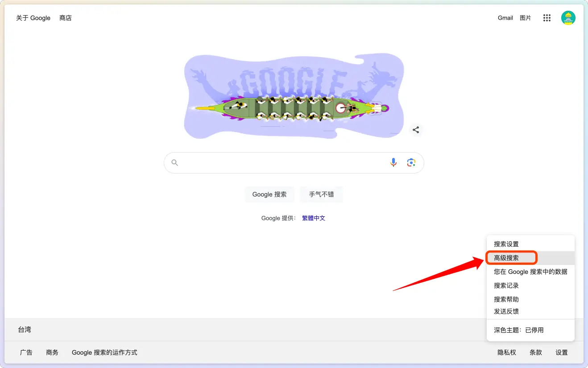Open the 广告 footer link

26,352
